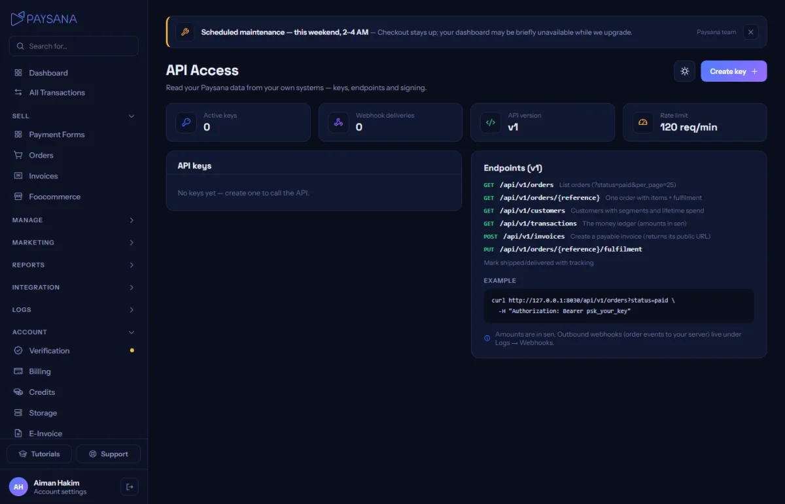Image resolution: width=785 pixels, height=504 pixels.
Task: Click the Active keys key icon
Action: (x=186, y=122)
